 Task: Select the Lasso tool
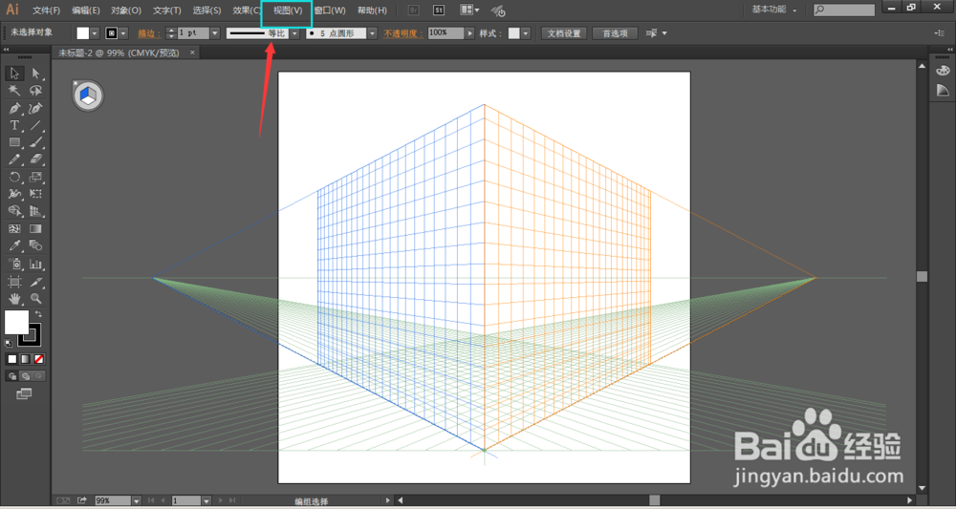click(36, 91)
